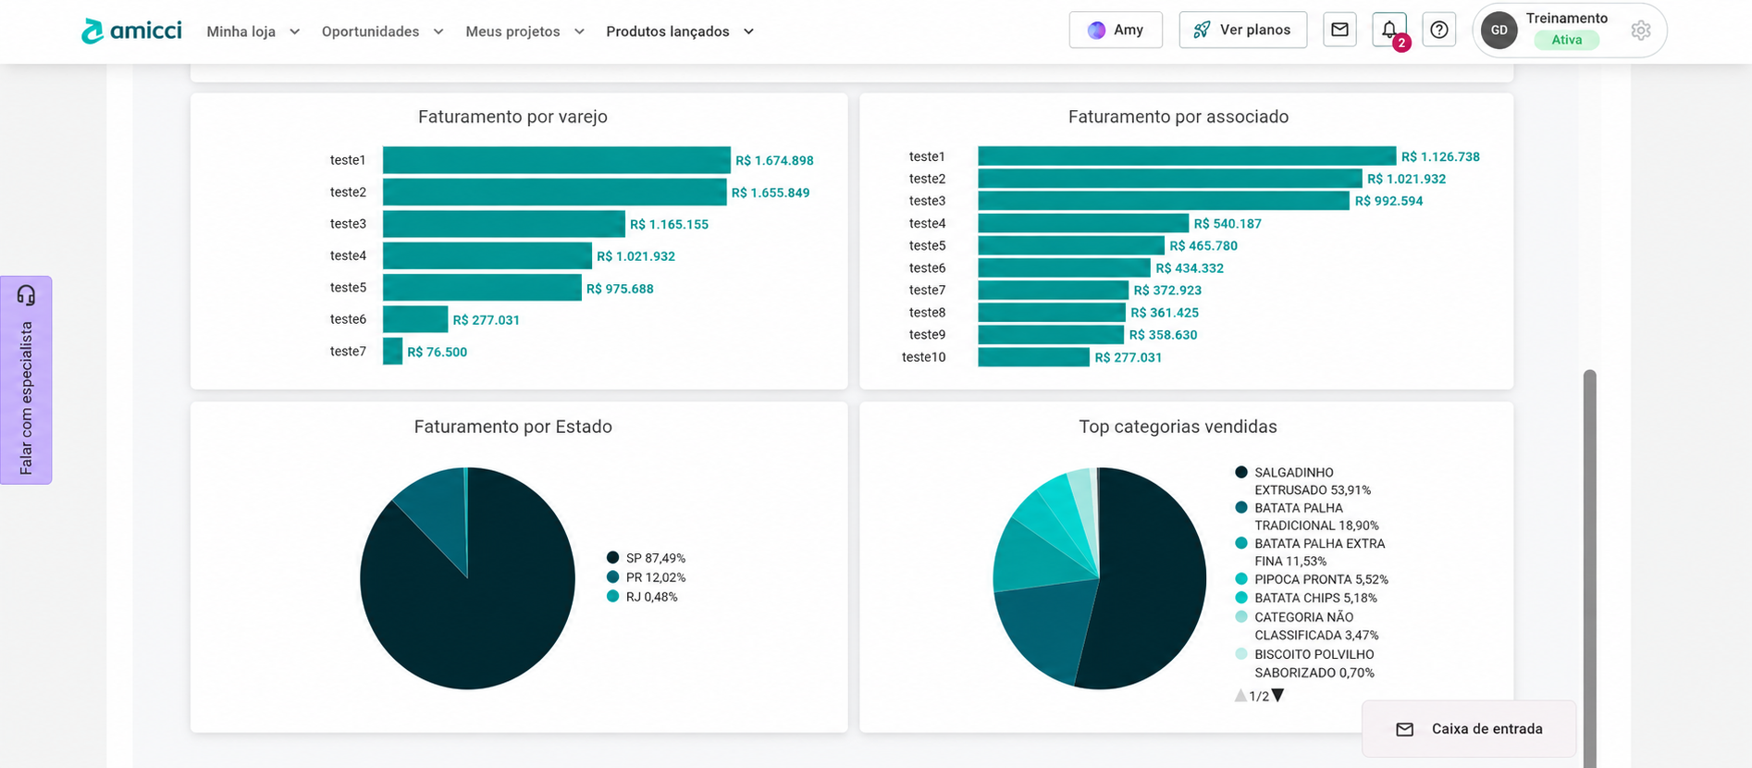1752x768 pixels.
Task: Click the GD user avatar
Action: pos(1499,31)
